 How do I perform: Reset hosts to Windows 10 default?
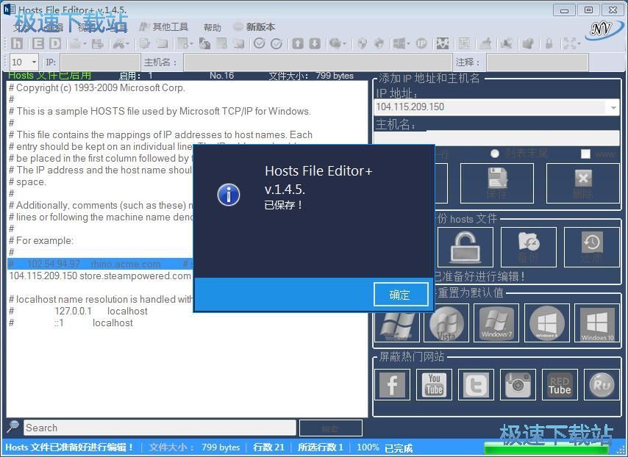pos(597,323)
